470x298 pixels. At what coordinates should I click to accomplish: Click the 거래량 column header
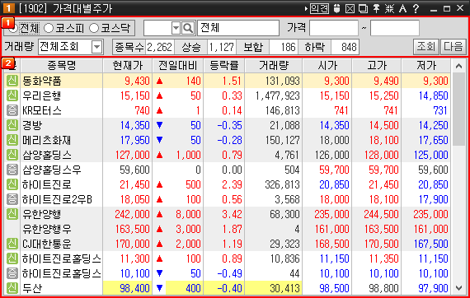tap(274, 66)
